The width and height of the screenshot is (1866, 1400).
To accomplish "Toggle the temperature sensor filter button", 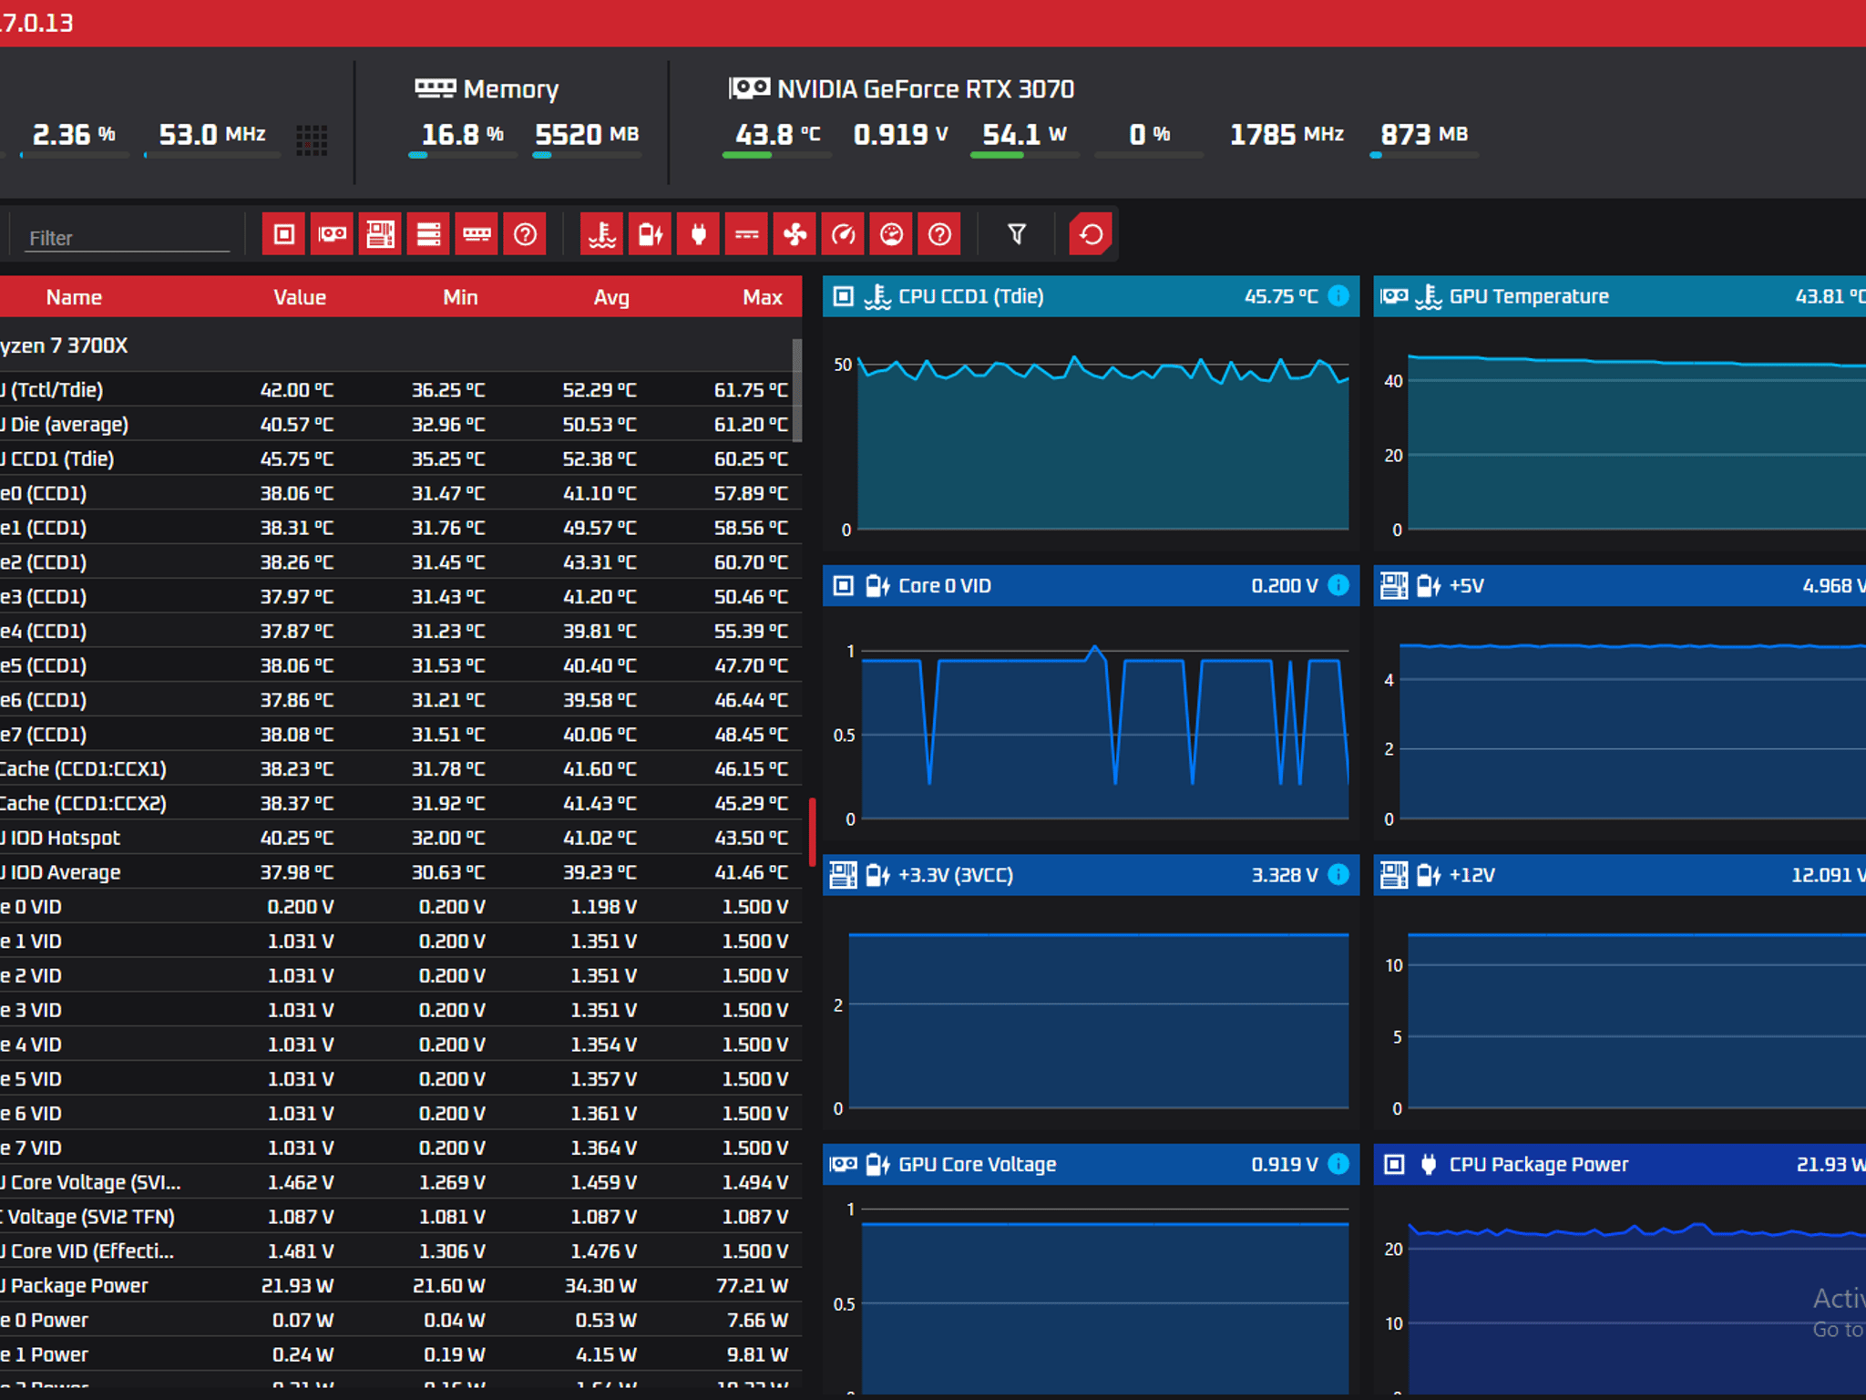I will tap(601, 235).
